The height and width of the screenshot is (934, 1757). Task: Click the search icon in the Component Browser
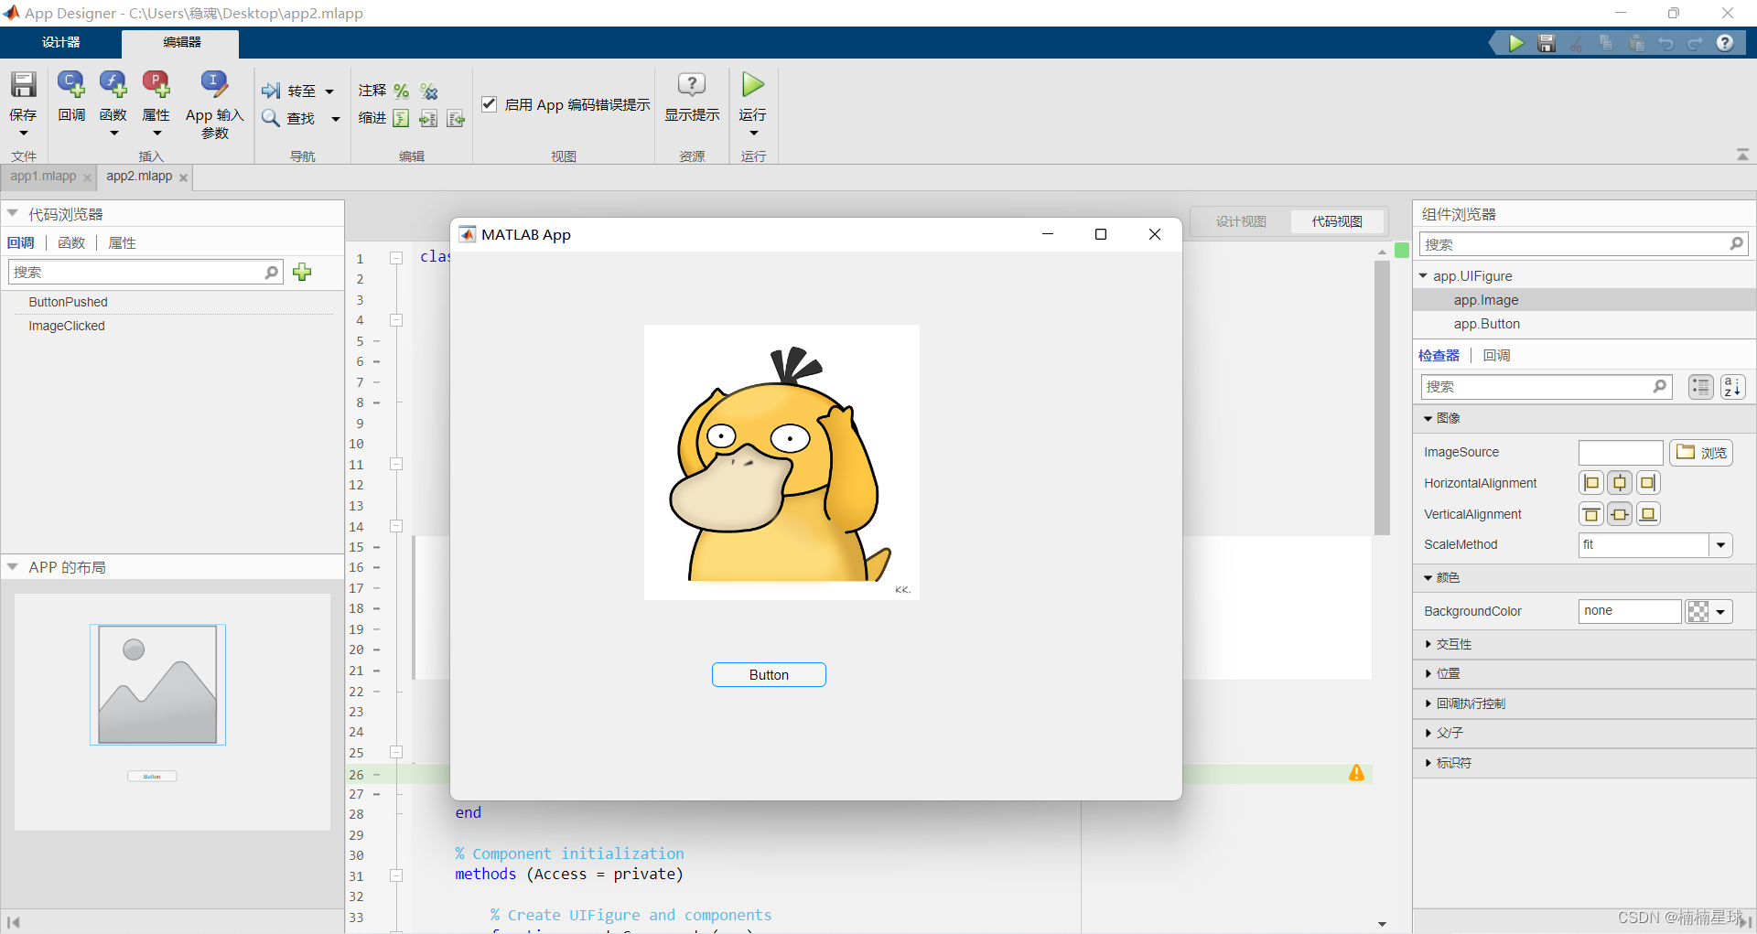point(1736,243)
